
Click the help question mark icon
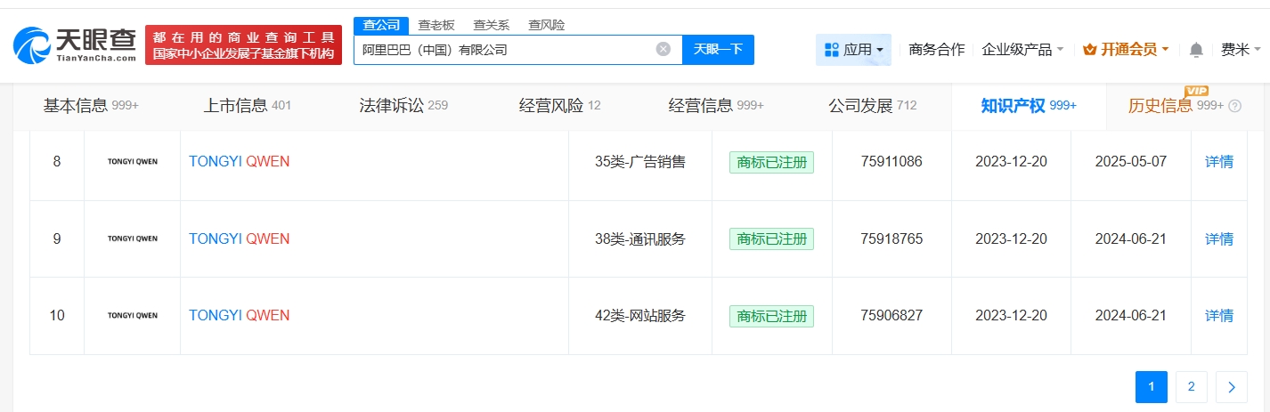pyautogui.click(x=1234, y=106)
